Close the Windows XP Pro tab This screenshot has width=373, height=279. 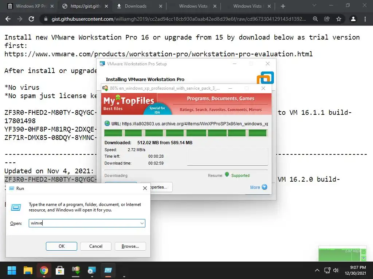[52, 7]
